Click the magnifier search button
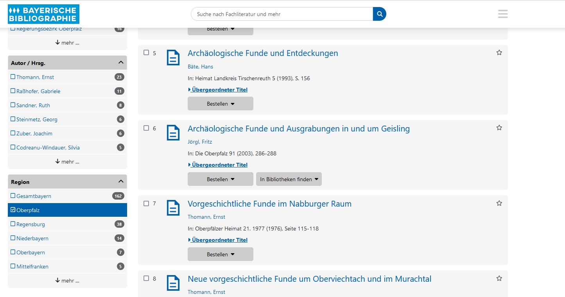This screenshot has width=565, height=297. click(379, 14)
